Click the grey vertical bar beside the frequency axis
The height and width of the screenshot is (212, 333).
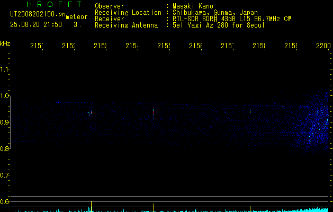coord(11,122)
